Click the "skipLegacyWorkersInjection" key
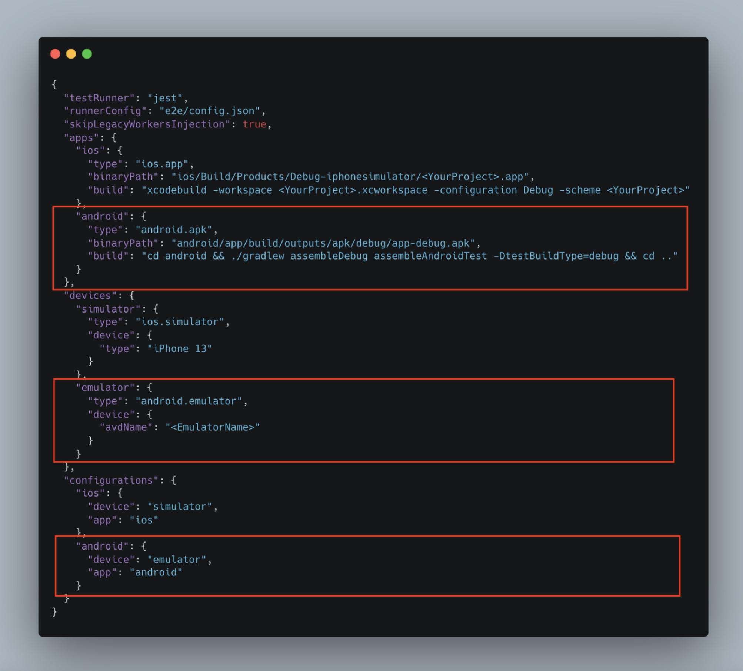The width and height of the screenshot is (743, 671). 147,124
